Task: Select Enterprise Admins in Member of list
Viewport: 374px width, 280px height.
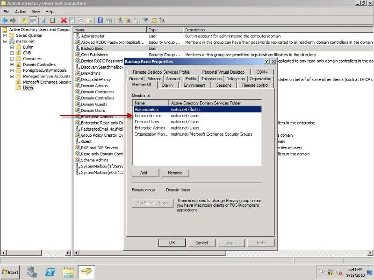Action: point(197,128)
